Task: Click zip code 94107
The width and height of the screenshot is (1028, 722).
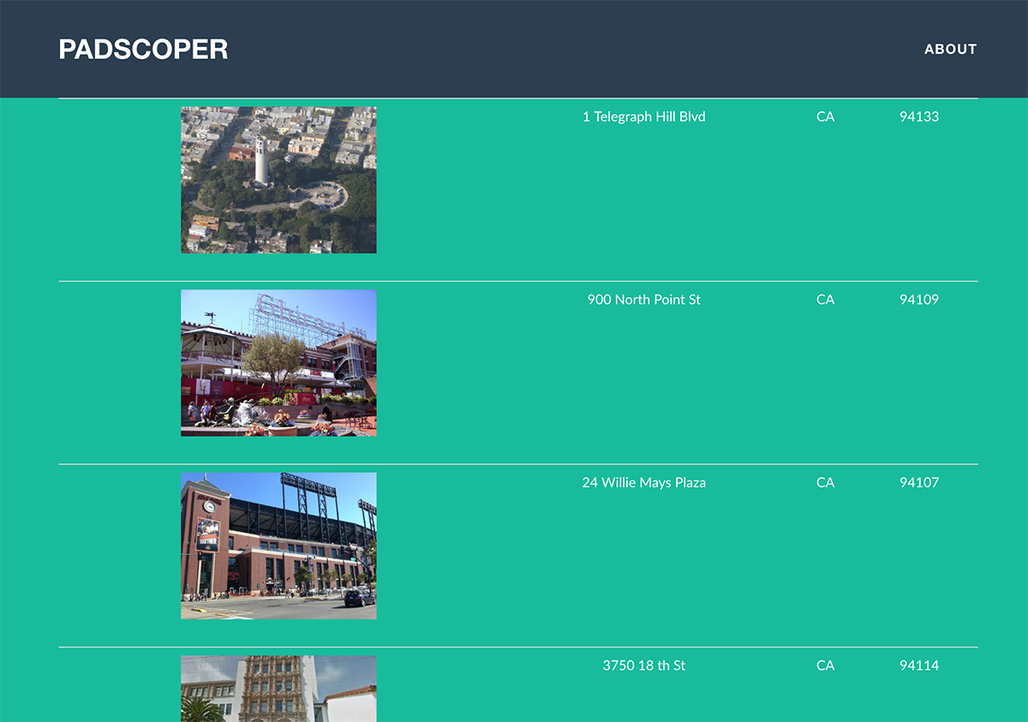Action: tap(918, 482)
